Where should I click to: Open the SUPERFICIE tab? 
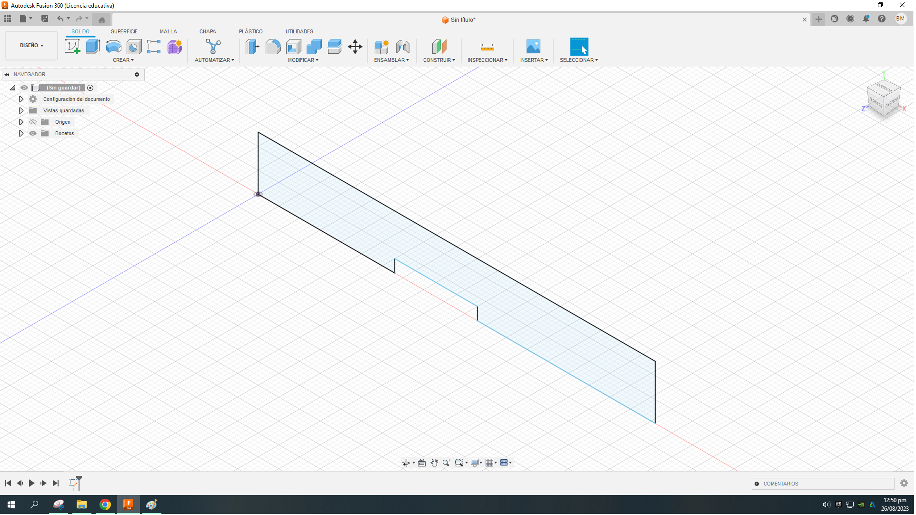click(x=124, y=31)
